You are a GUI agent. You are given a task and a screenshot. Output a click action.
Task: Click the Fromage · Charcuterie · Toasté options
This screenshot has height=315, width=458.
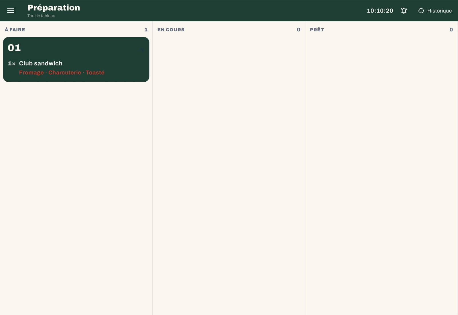[62, 73]
